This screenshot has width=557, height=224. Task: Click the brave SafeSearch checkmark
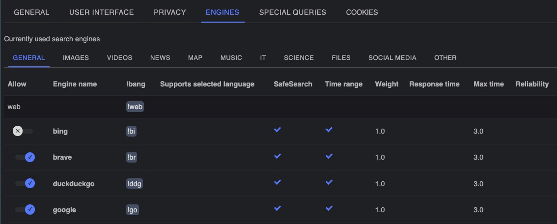[x=278, y=156]
